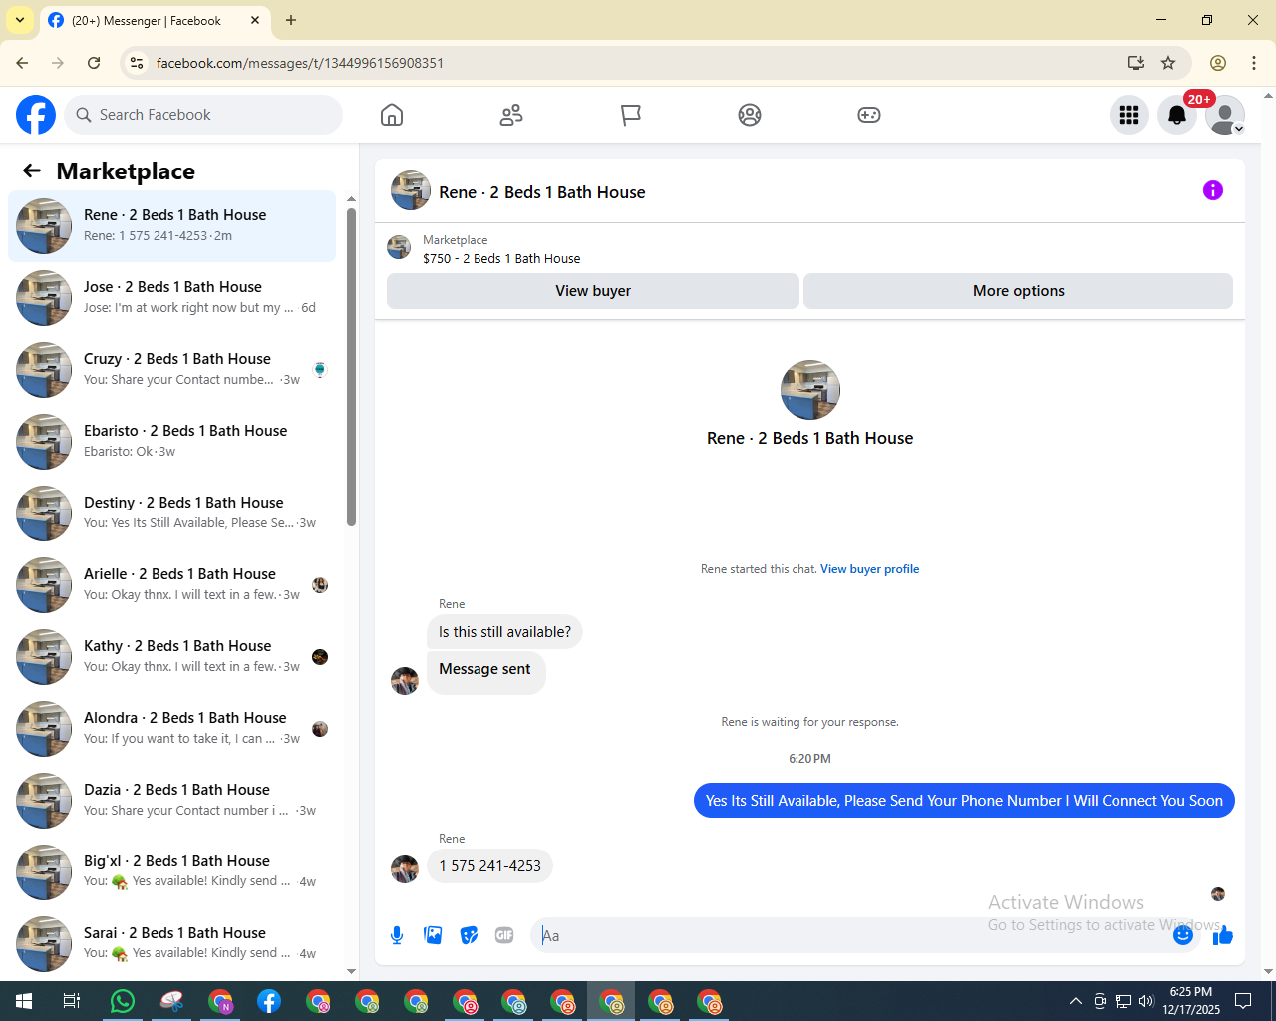Select Rene conversation in the list

[171, 226]
